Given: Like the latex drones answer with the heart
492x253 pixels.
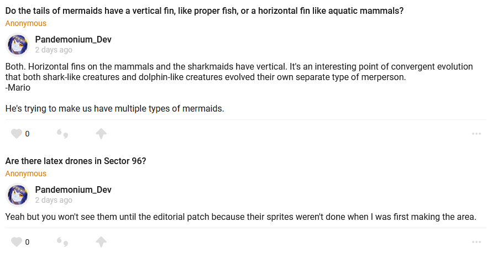Looking at the screenshot, I should pos(17,242).
